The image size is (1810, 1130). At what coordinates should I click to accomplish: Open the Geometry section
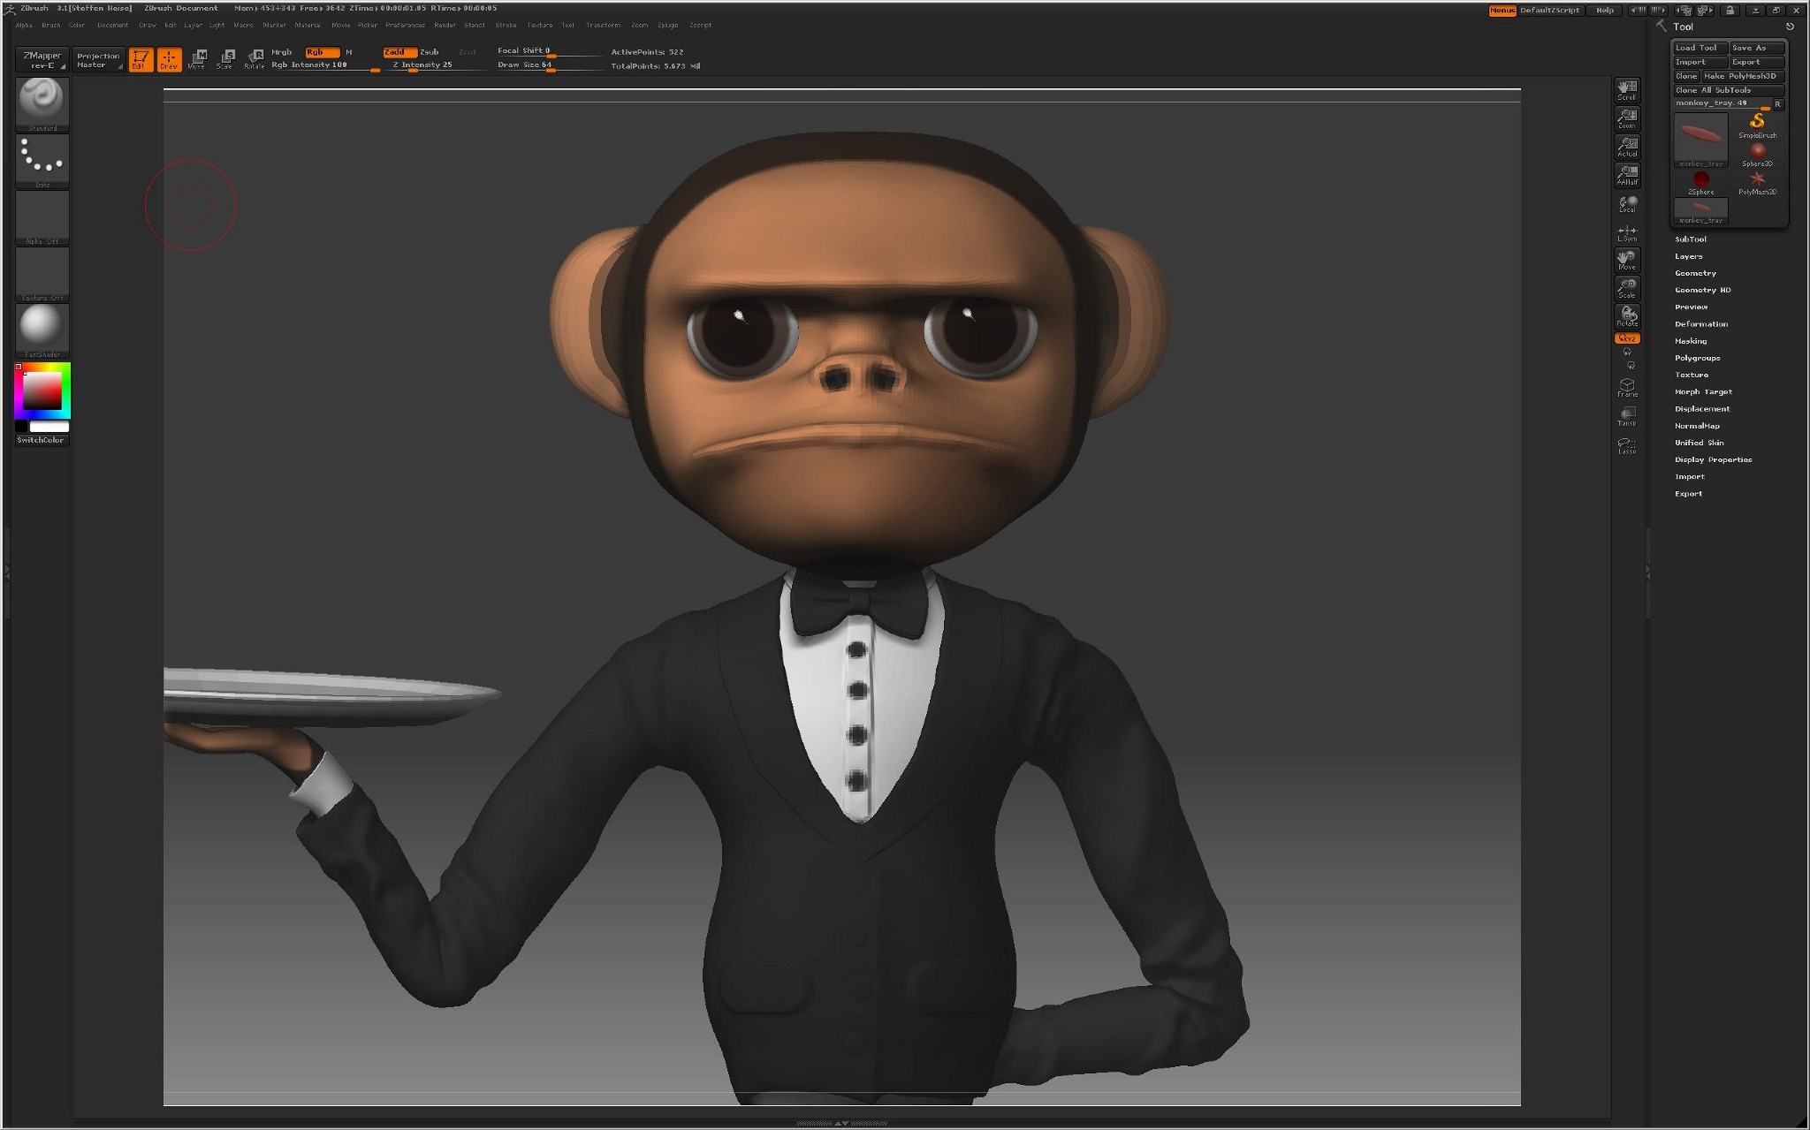click(1695, 272)
